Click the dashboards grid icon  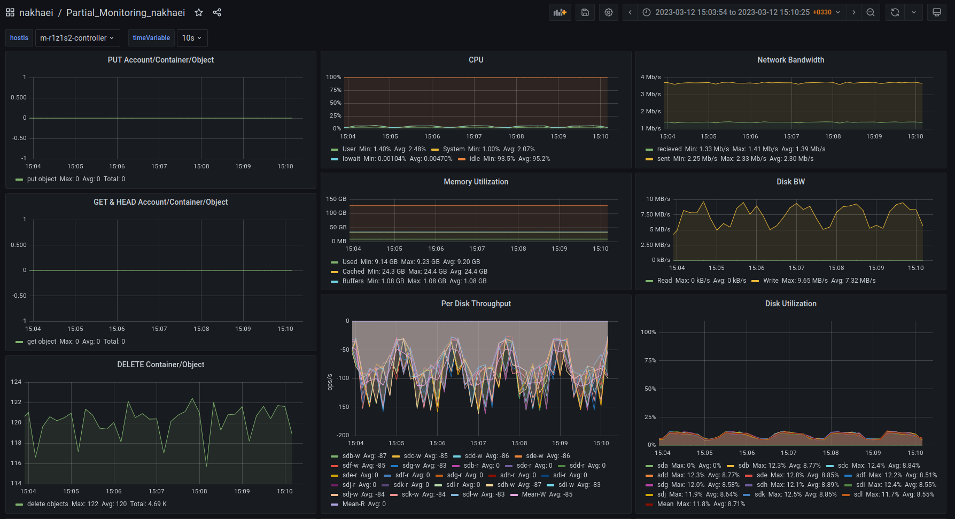click(x=10, y=12)
